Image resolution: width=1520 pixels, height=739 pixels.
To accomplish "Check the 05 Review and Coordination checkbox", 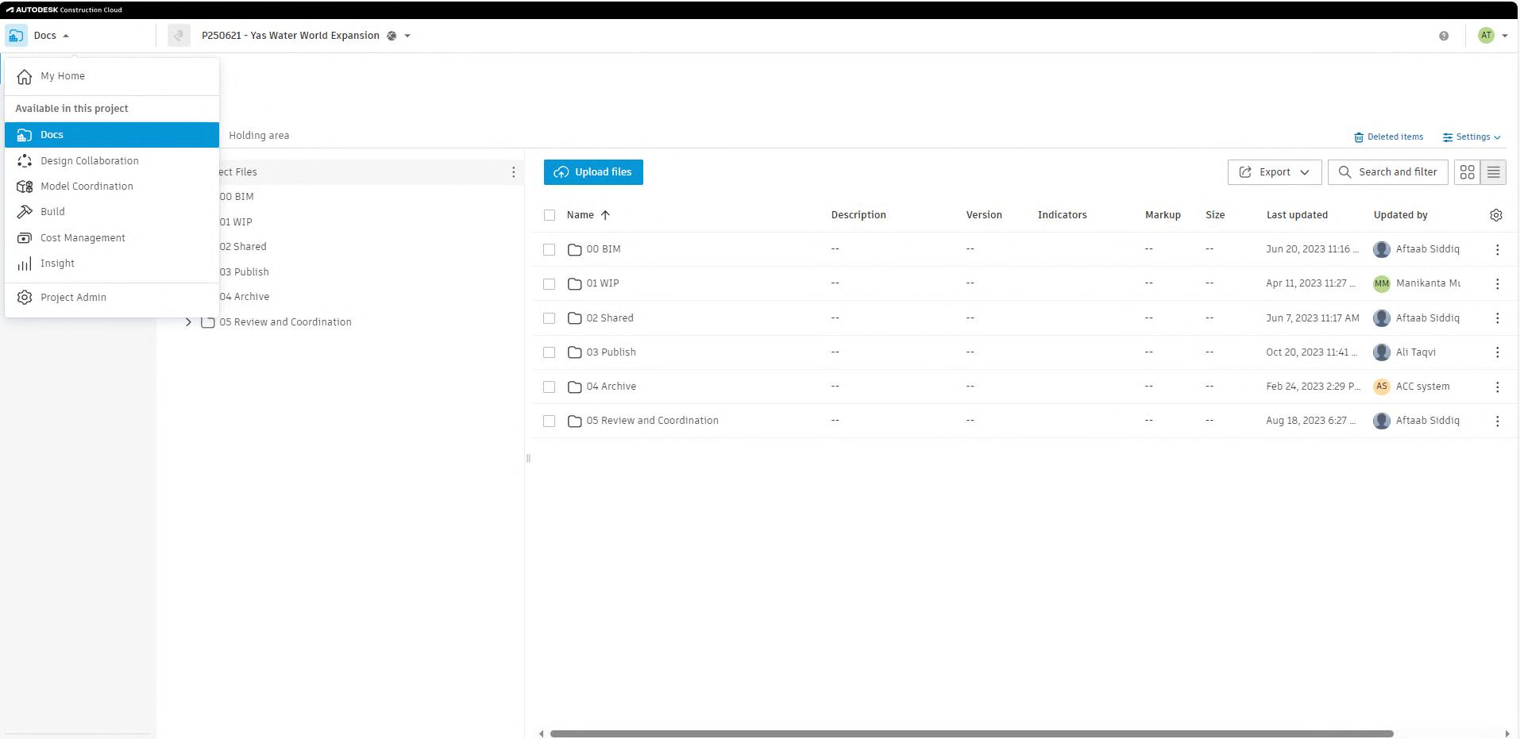I will tap(549, 421).
